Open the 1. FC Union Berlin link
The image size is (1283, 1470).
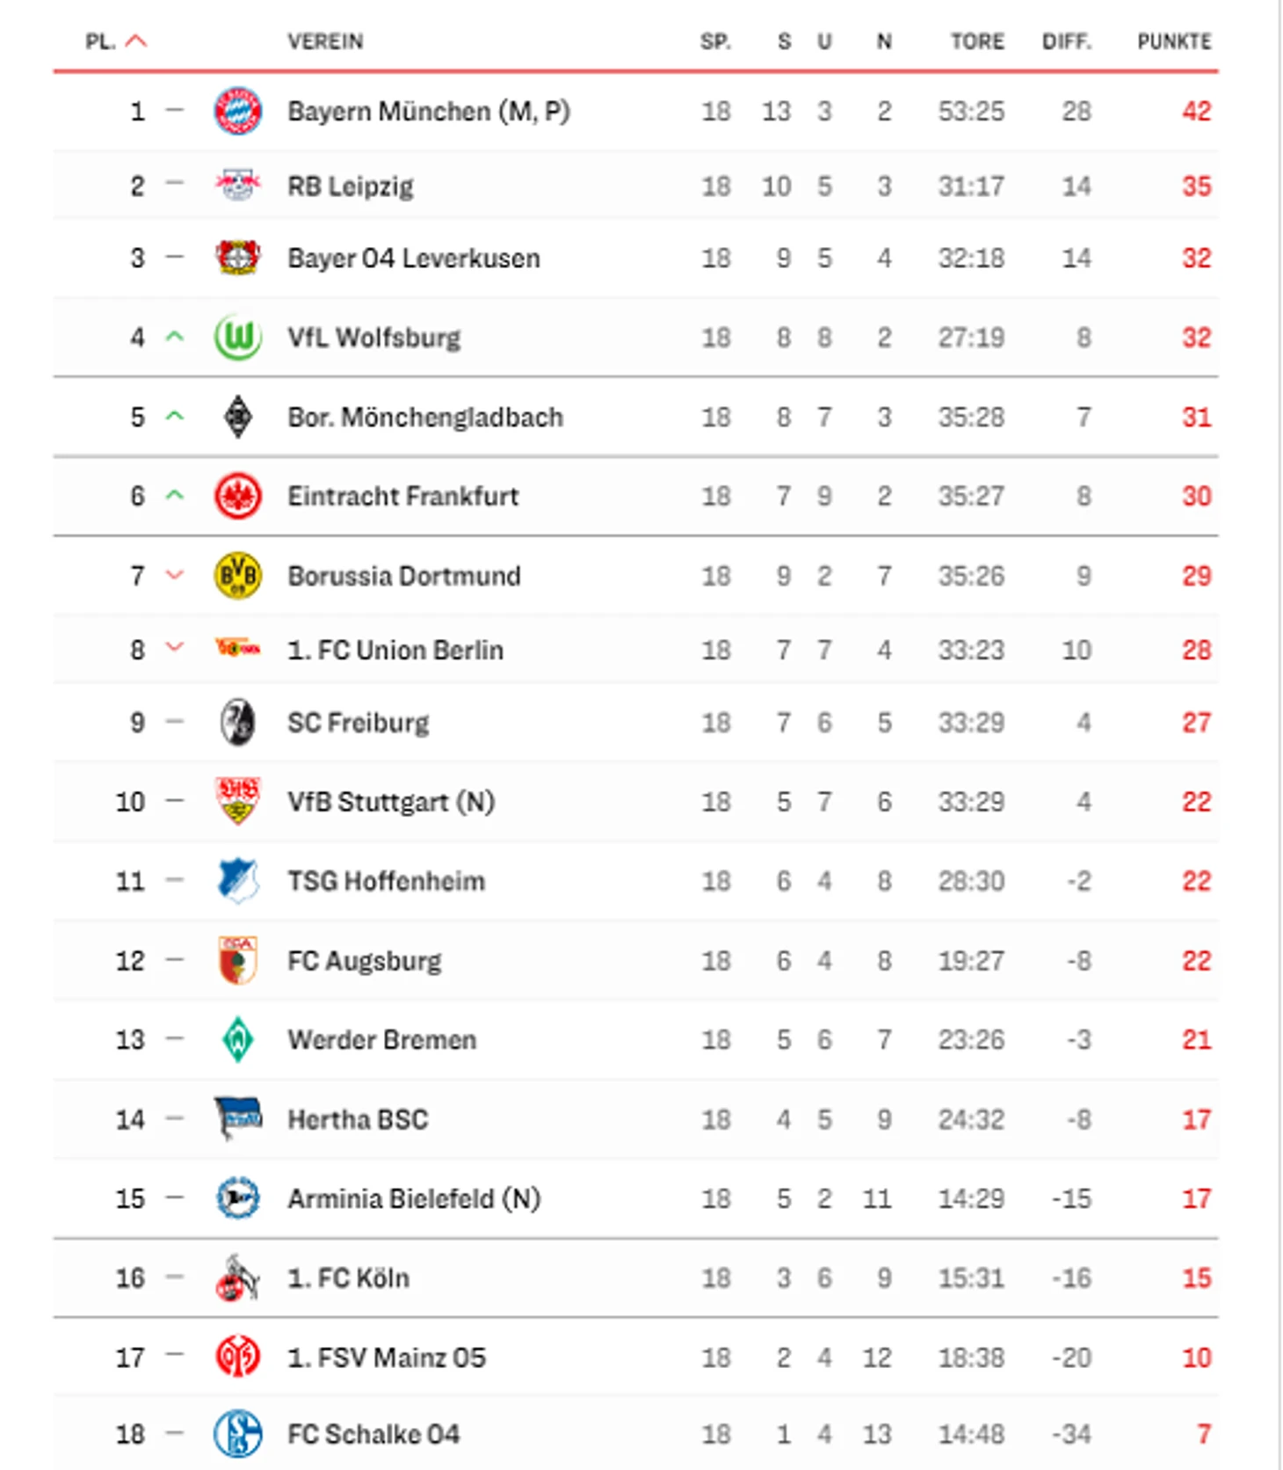395,650
